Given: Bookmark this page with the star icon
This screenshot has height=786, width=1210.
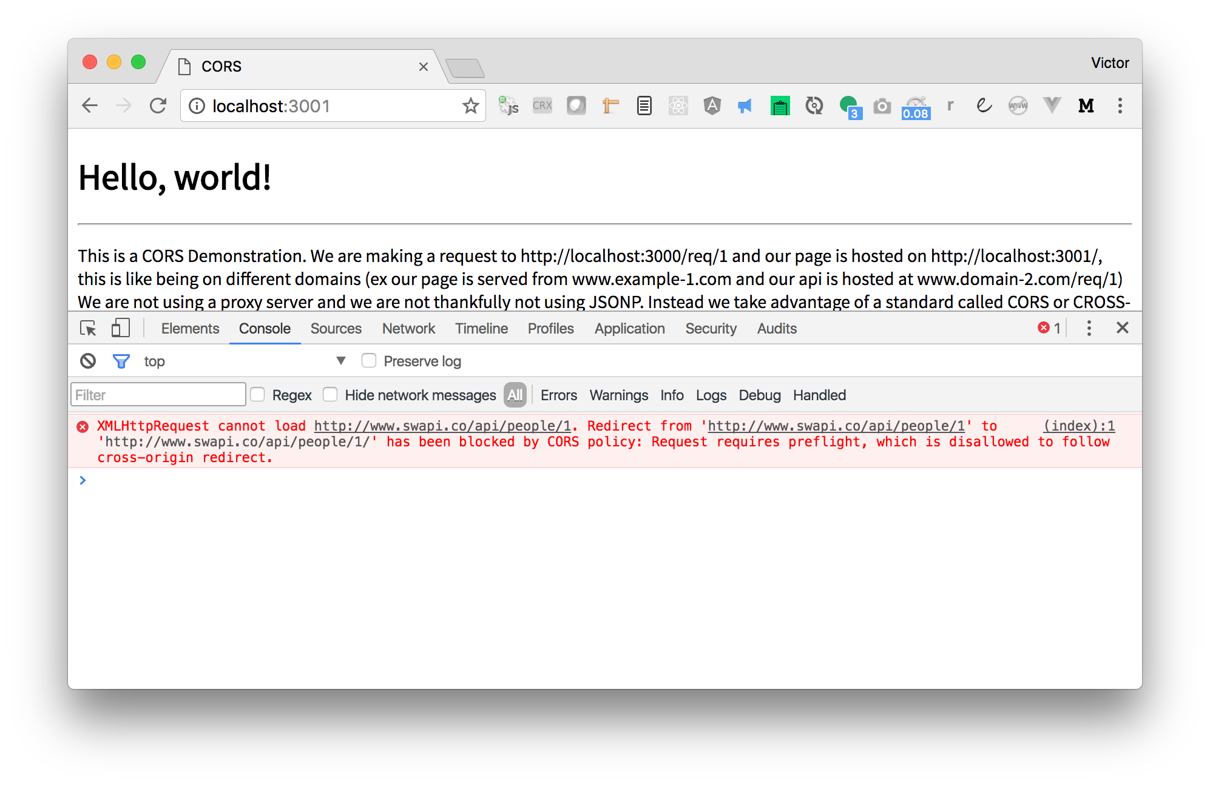Looking at the screenshot, I should 470,106.
